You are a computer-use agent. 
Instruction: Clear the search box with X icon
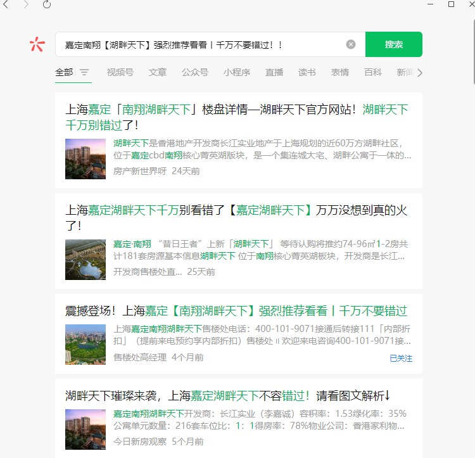point(351,44)
